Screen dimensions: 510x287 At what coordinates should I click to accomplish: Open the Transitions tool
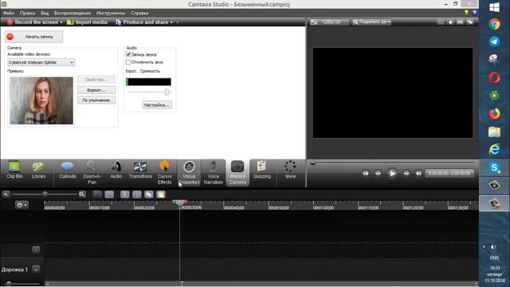[140, 171]
